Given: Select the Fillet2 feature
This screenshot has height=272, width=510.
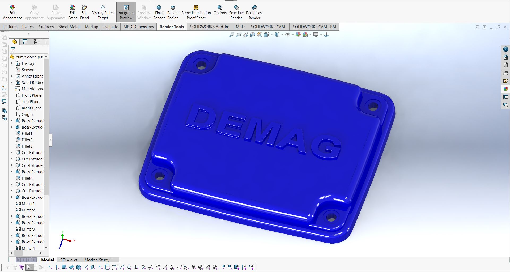Looking at the screenshot, I should [24, 140].
